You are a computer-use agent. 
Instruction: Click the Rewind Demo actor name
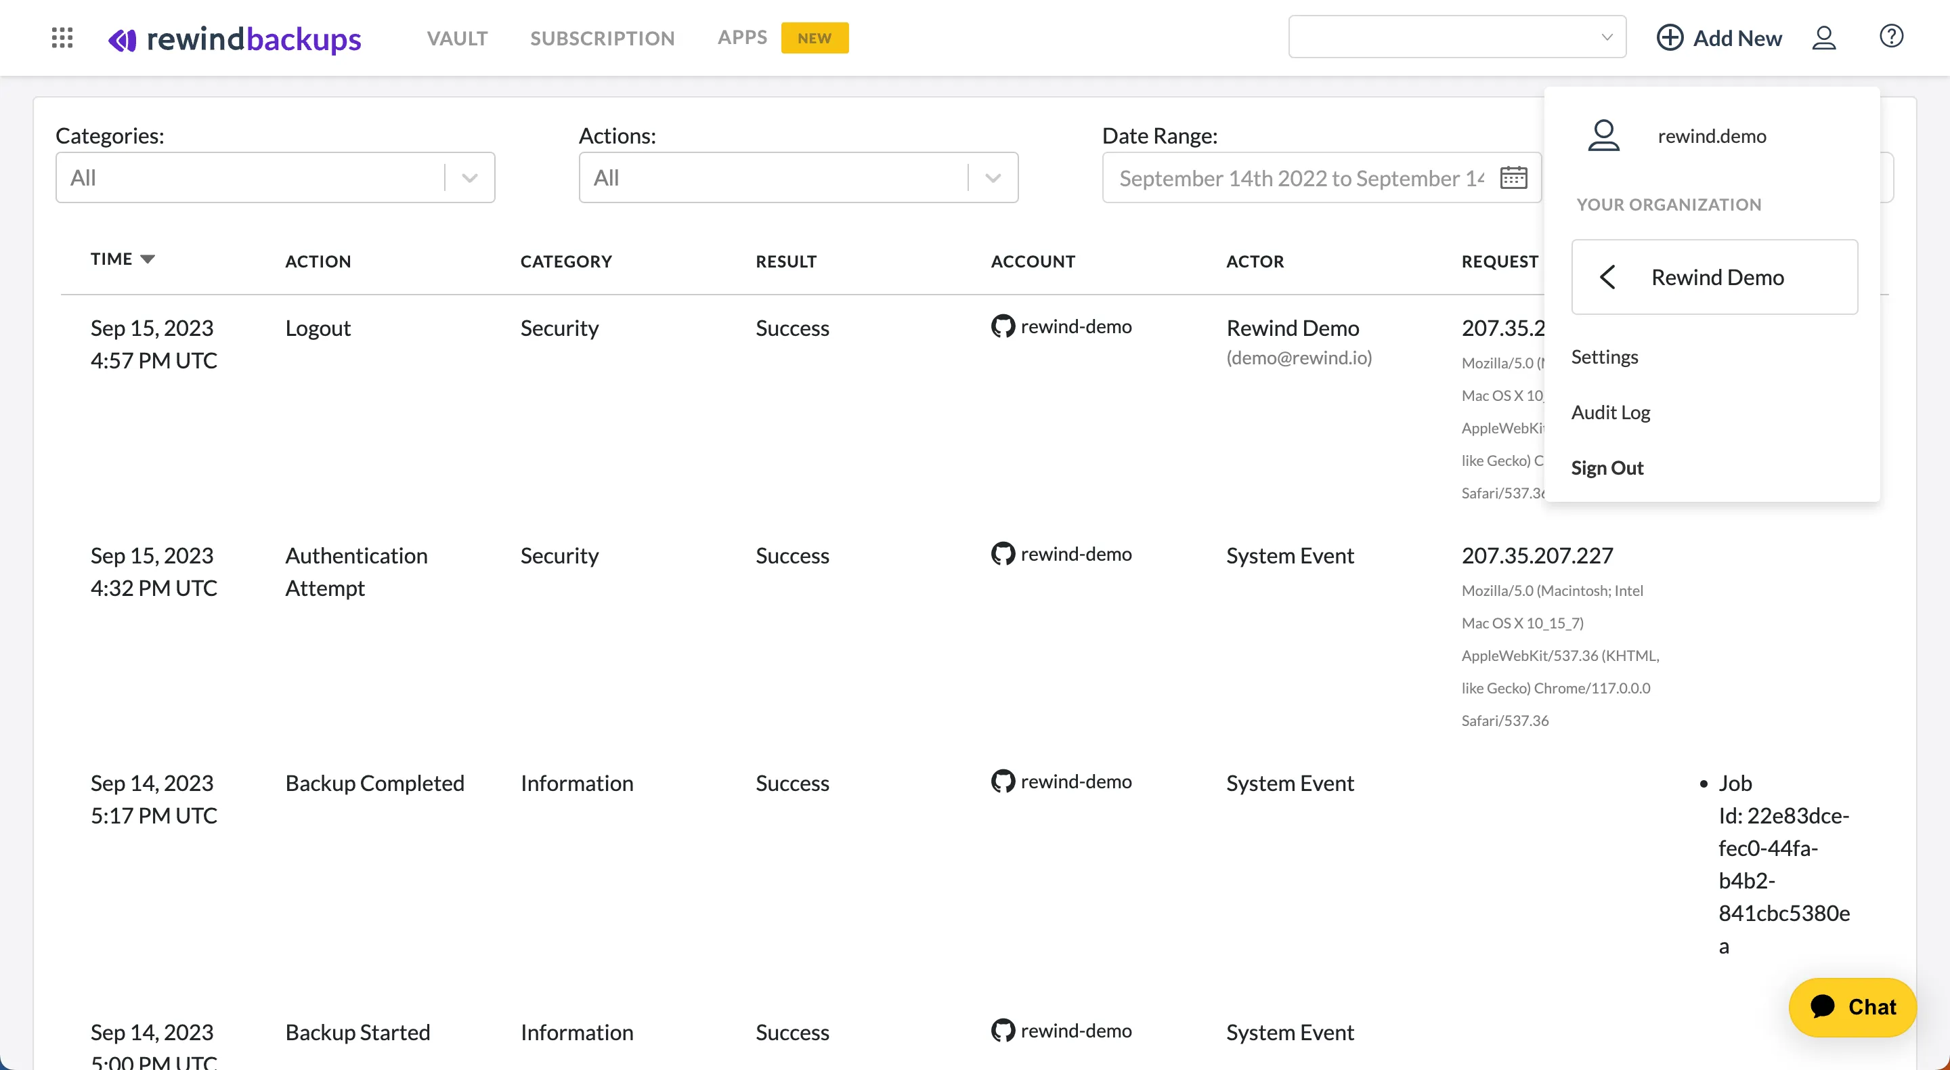click(x=1293, y=328)
